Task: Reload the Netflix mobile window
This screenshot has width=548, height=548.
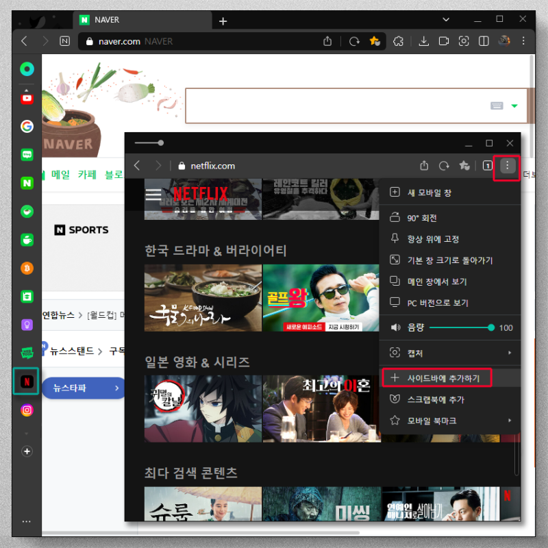Action: tap(444, 166)
